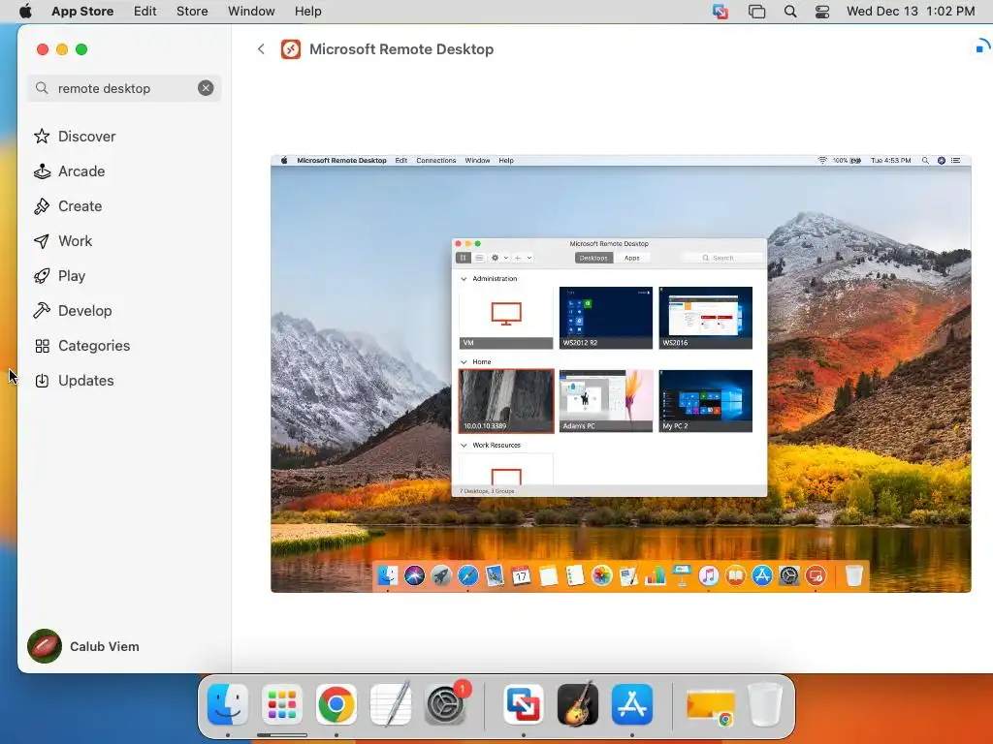Open the Apple menu
The width and height of the screenshot is (993, 744).
25,11
